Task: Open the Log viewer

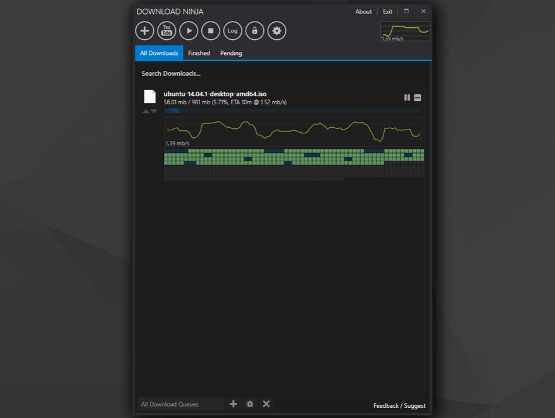Action: 232,31
